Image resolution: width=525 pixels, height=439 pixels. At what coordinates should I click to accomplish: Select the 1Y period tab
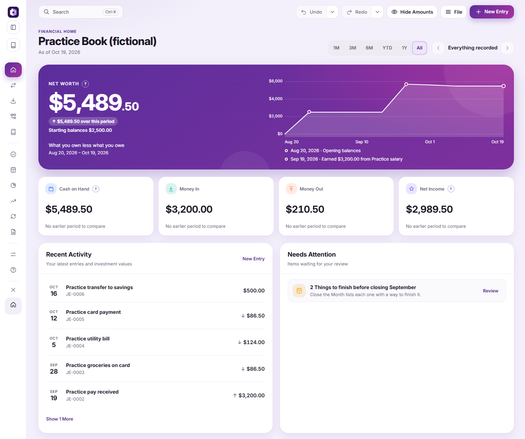[x=404, y=48]
